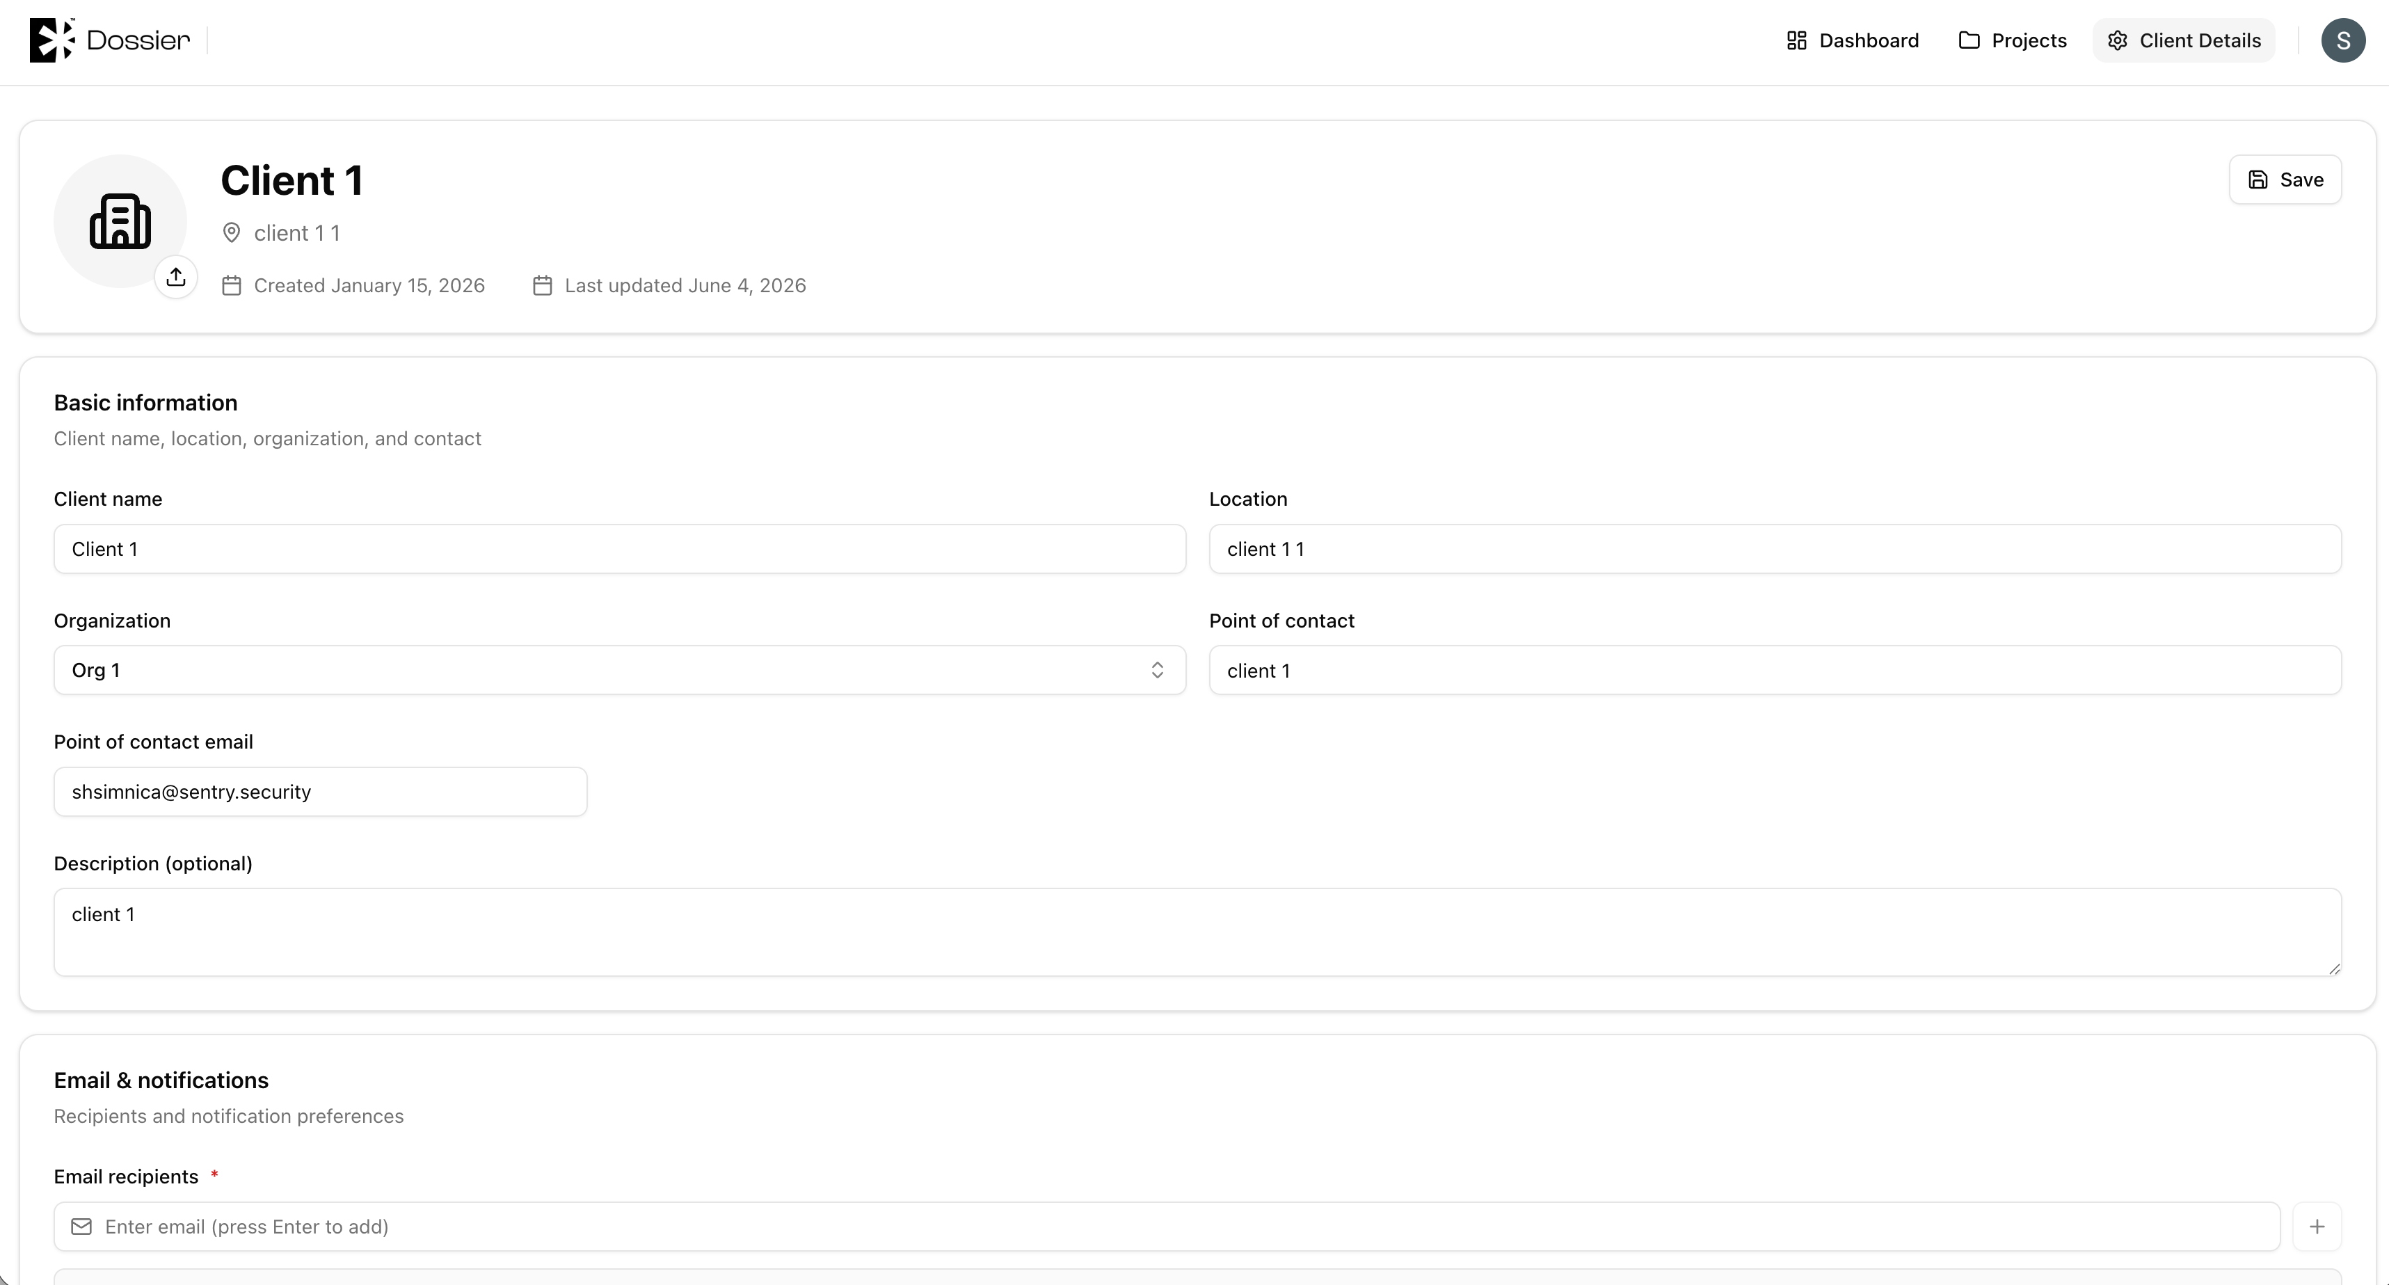The image size is (2389, 1285).
Task: Edit the Point of contact email field
Action: point(320,792)
